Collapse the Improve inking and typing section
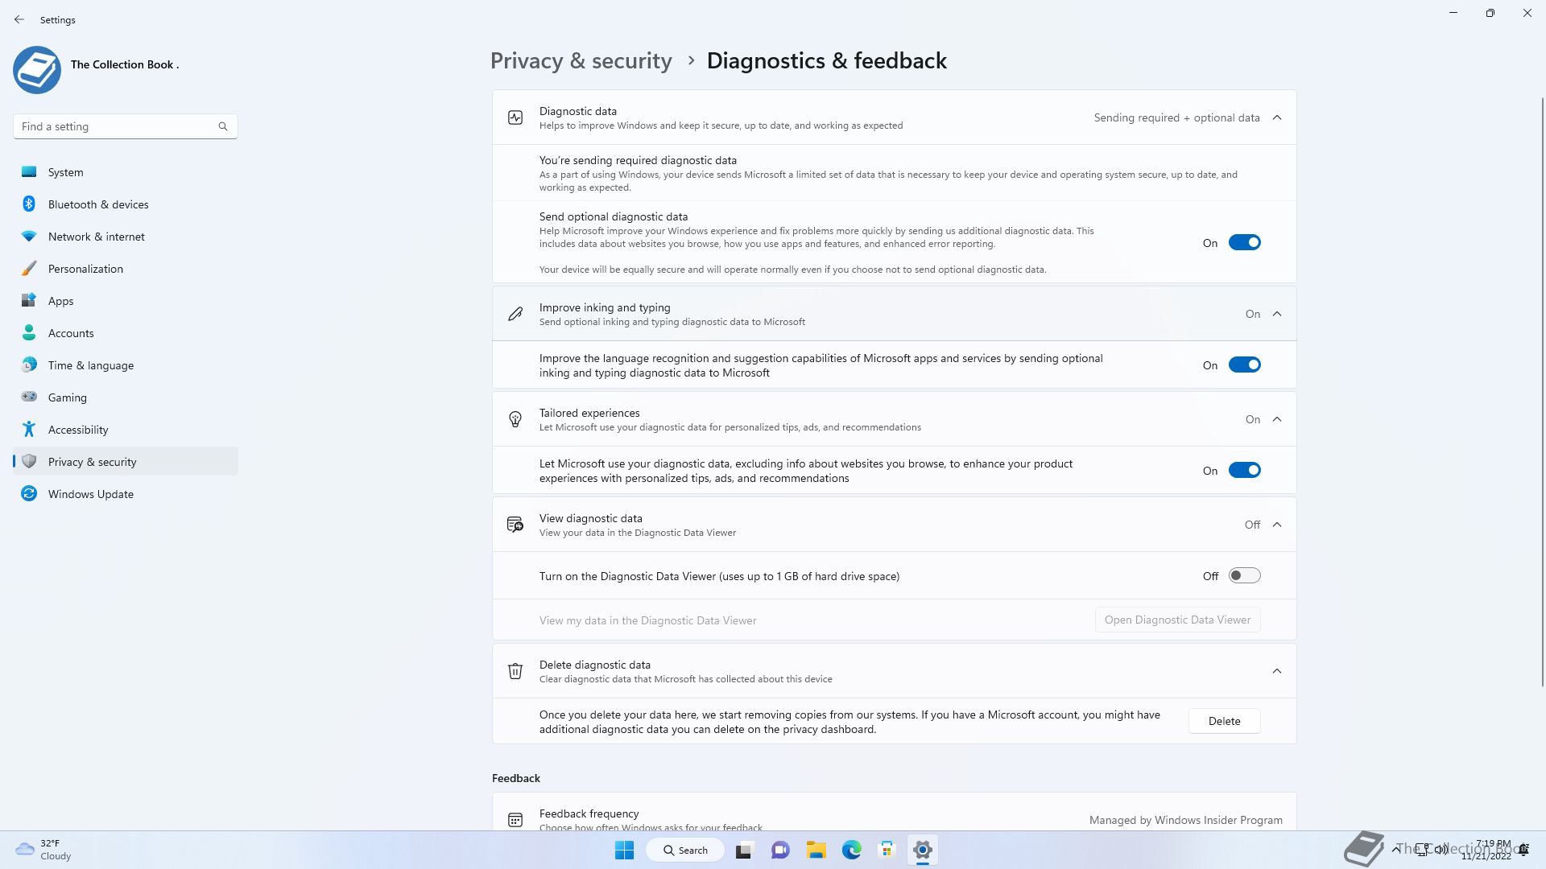The image size is (1546, 869). [1277, 314]
